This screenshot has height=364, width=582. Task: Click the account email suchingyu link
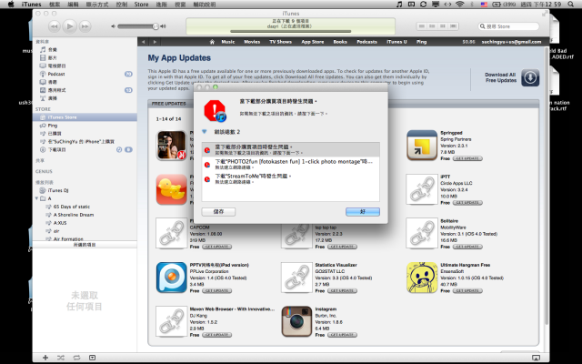tap(511, 42)
